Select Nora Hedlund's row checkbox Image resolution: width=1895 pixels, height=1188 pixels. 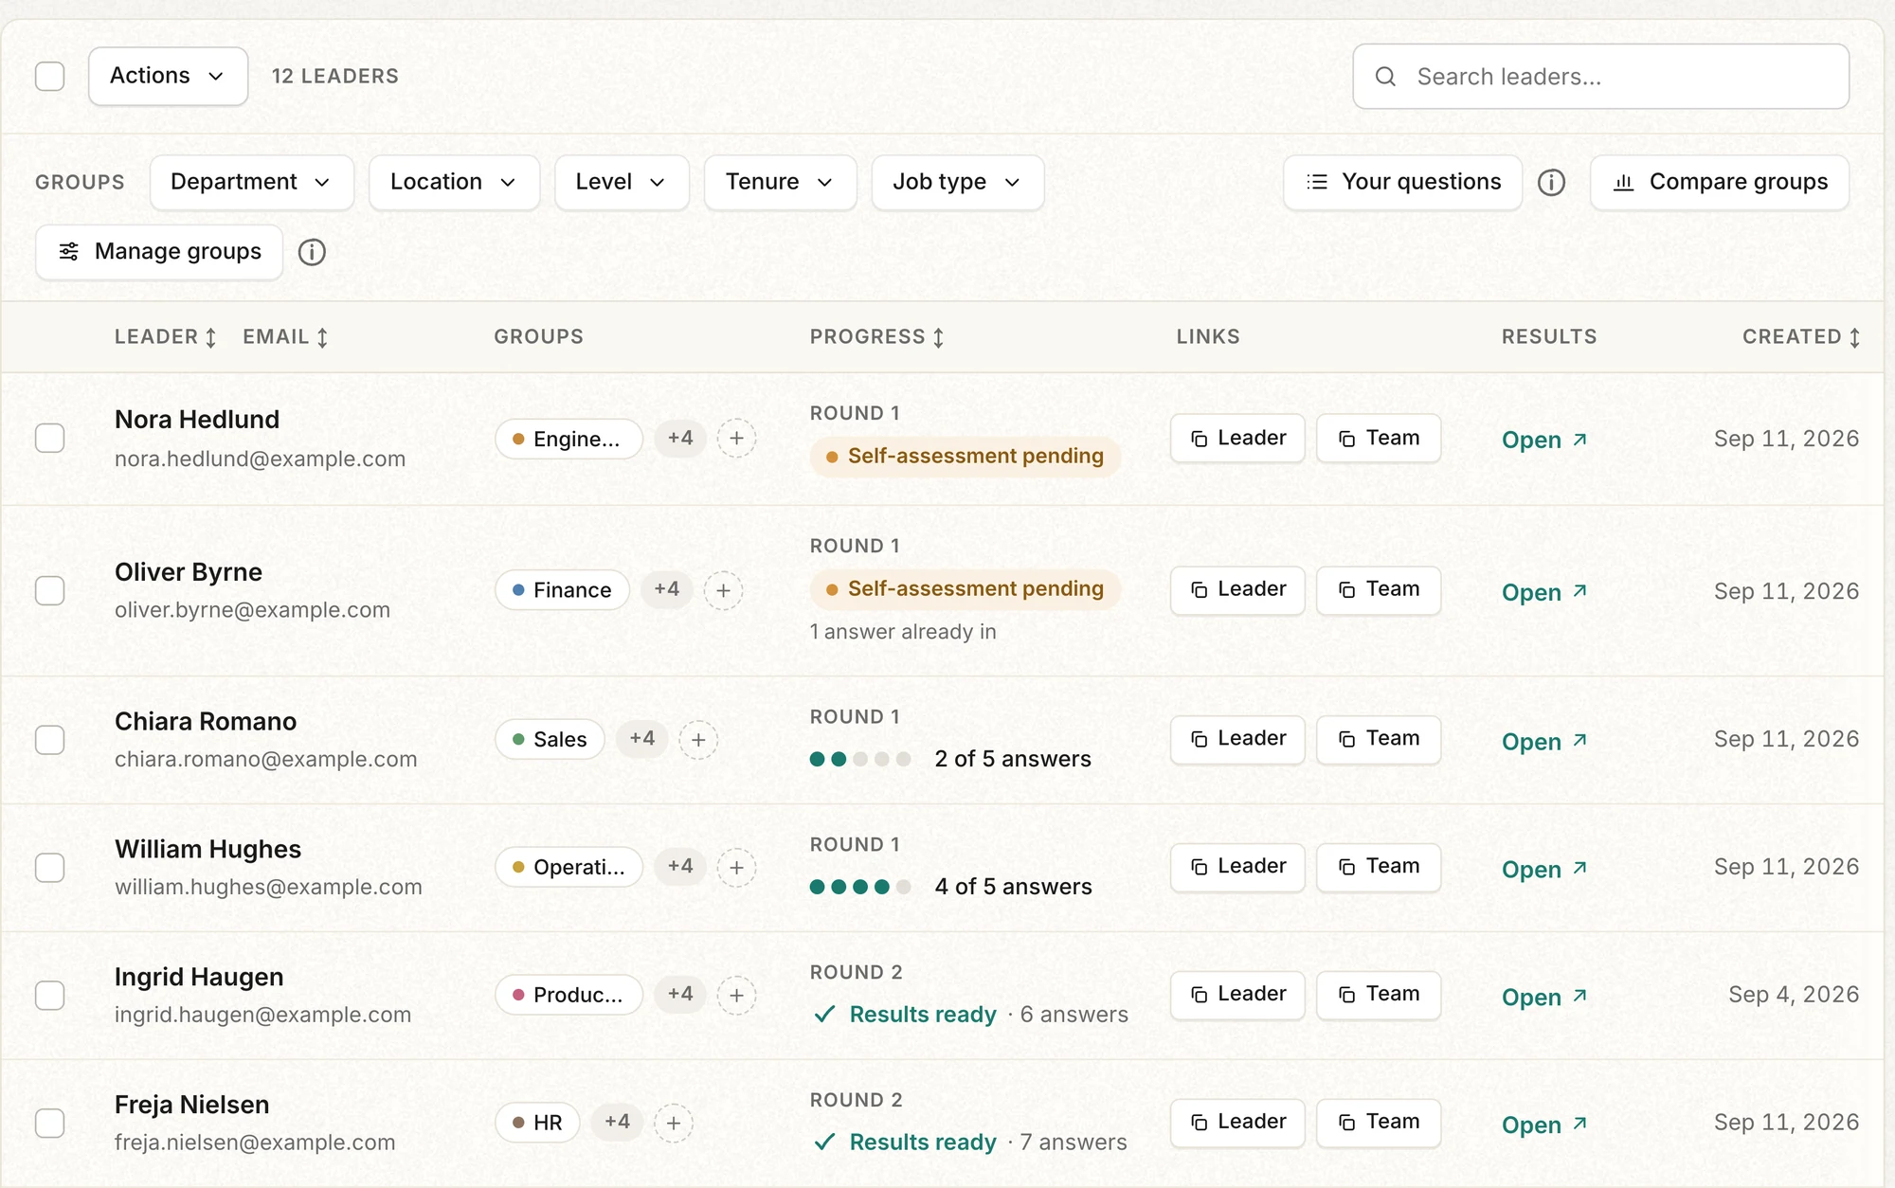point(49,439)
